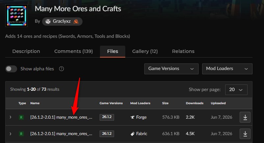The height and width of the screenshot is (143, 264).
Task: Download the Forge file
Action: click(x=245, y=117)
